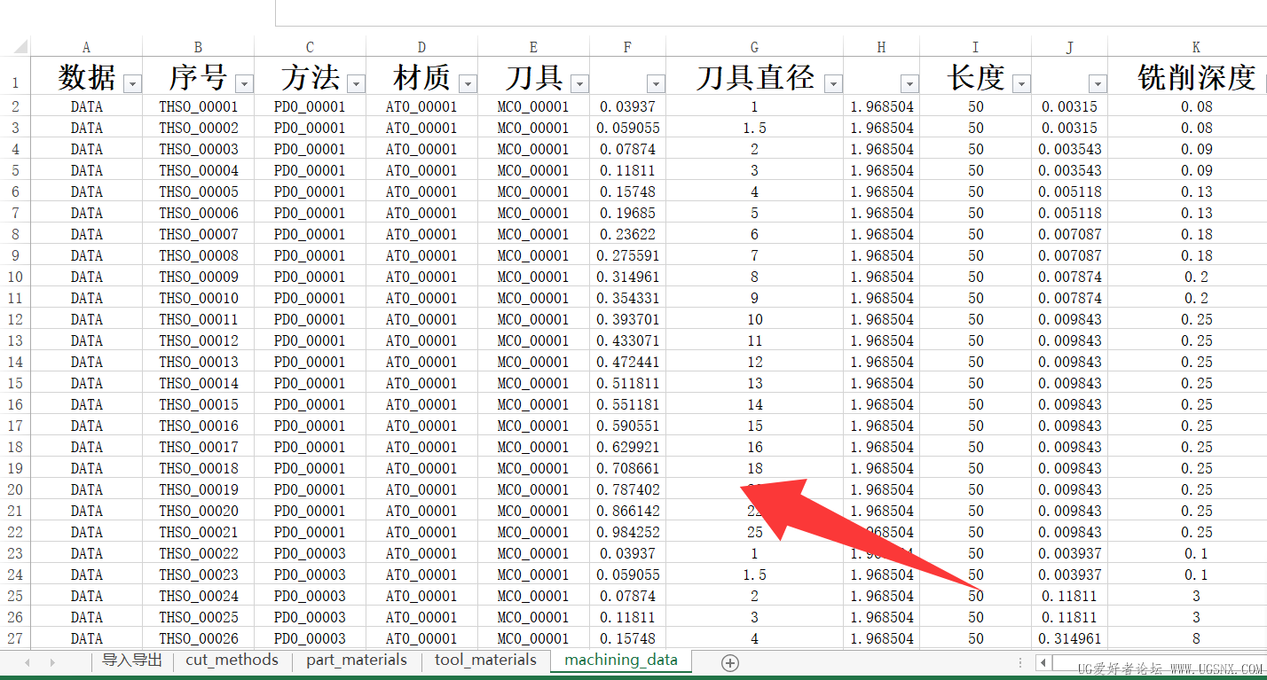
Task: Switch to the cut_methods sheet tab
Action: [x=232, y=660]
